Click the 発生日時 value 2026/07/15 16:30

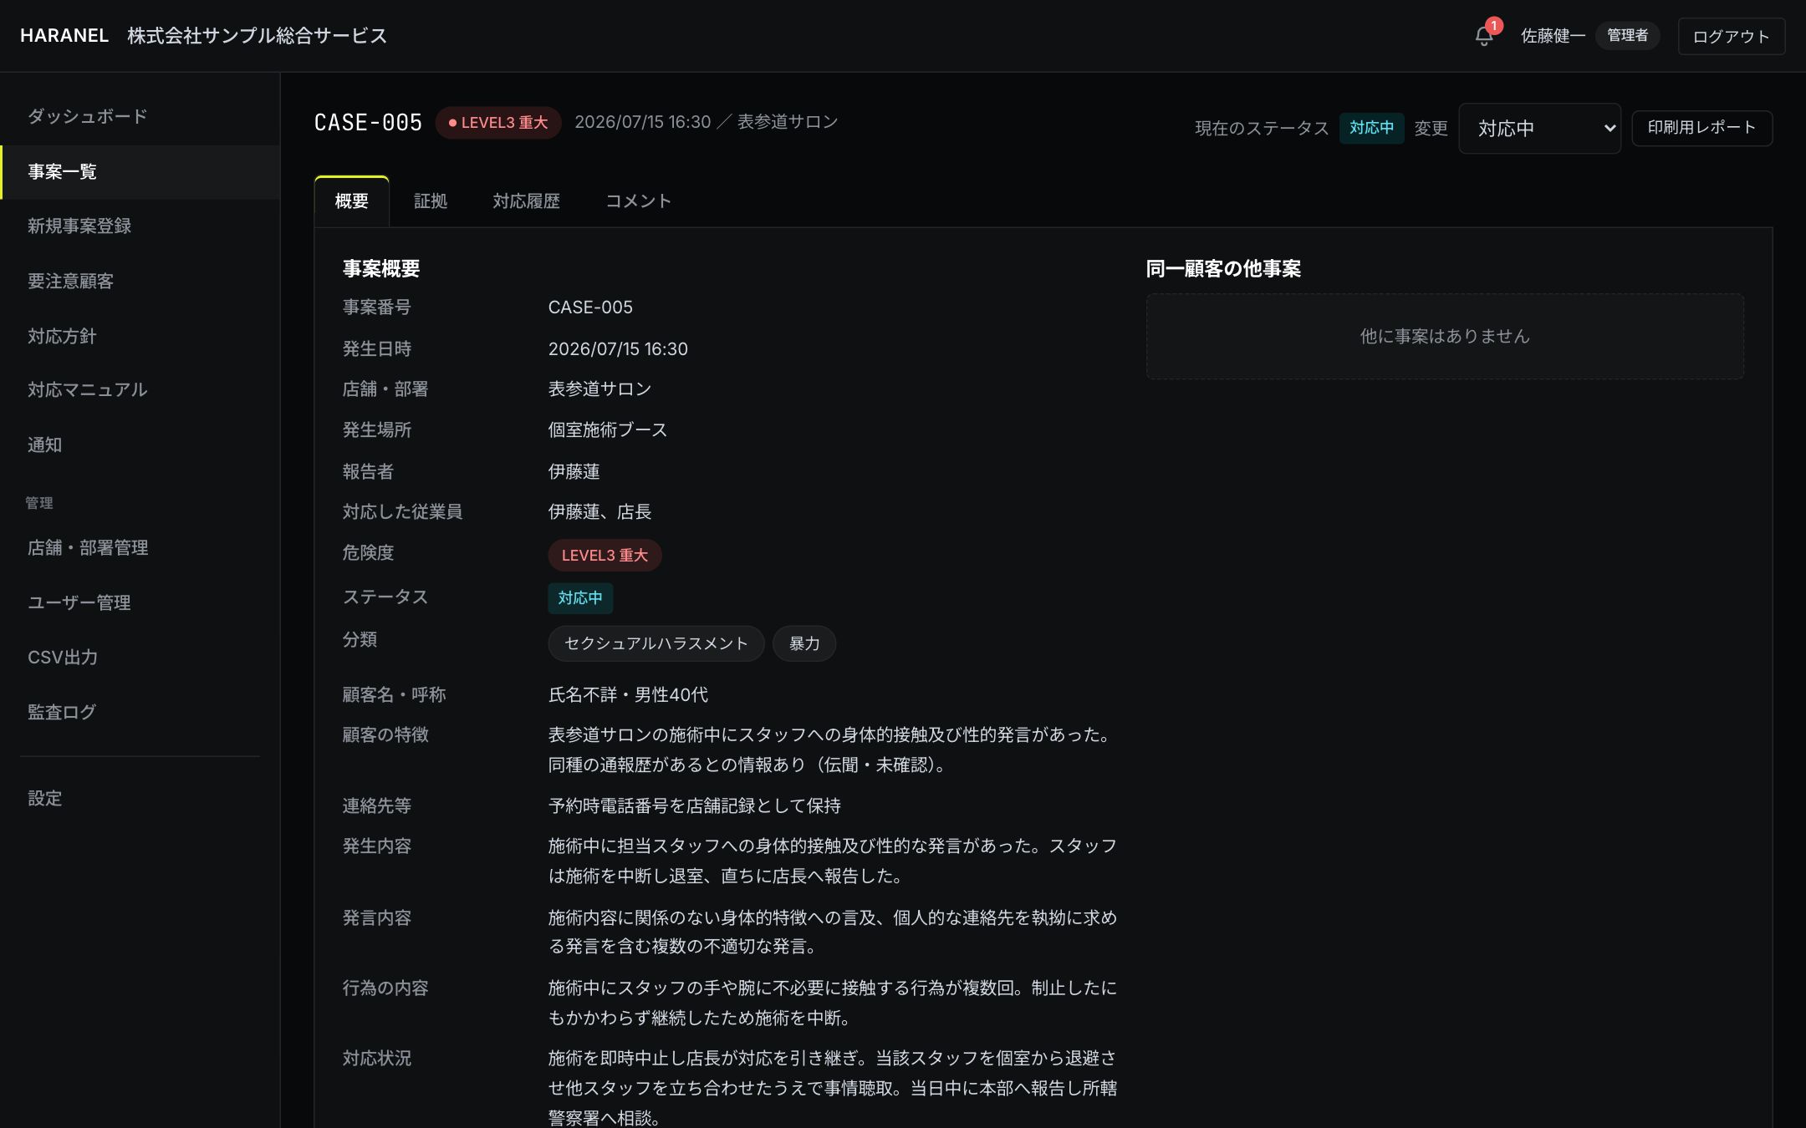[618, 349]
